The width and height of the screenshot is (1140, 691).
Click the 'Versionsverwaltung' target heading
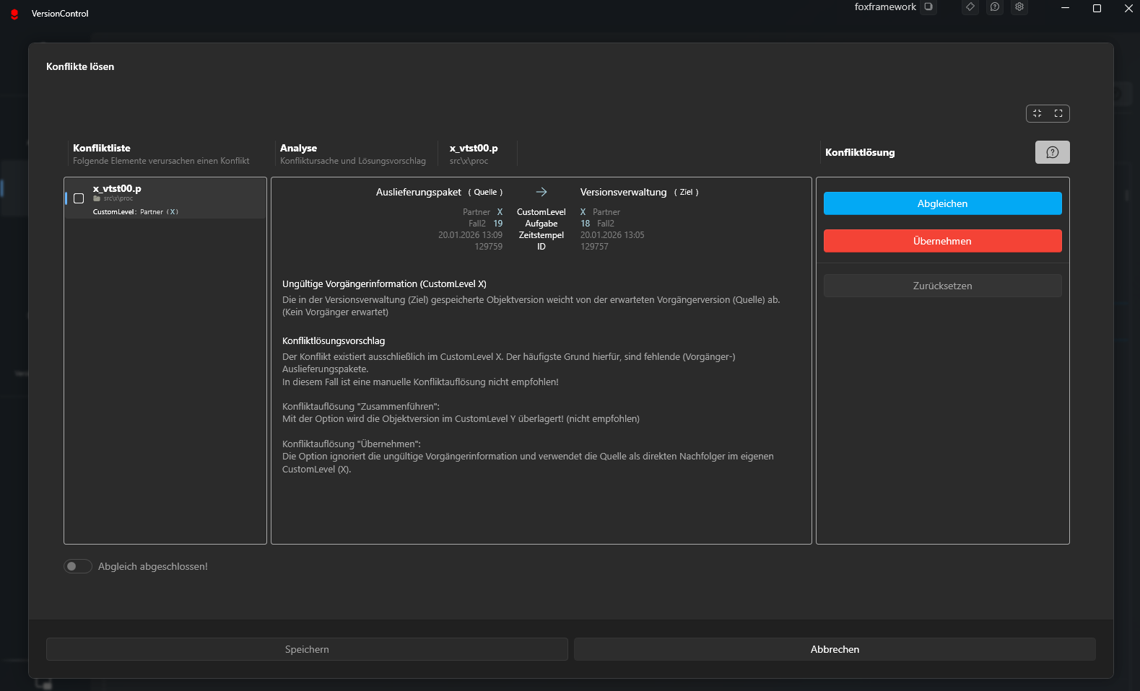click(624, 192)
